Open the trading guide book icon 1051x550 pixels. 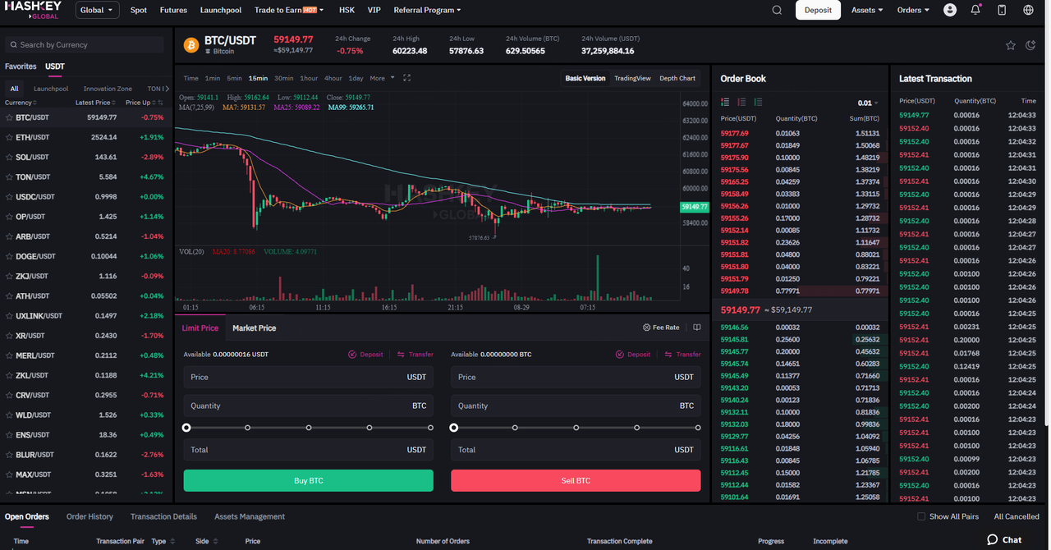(x=696, y=328)
